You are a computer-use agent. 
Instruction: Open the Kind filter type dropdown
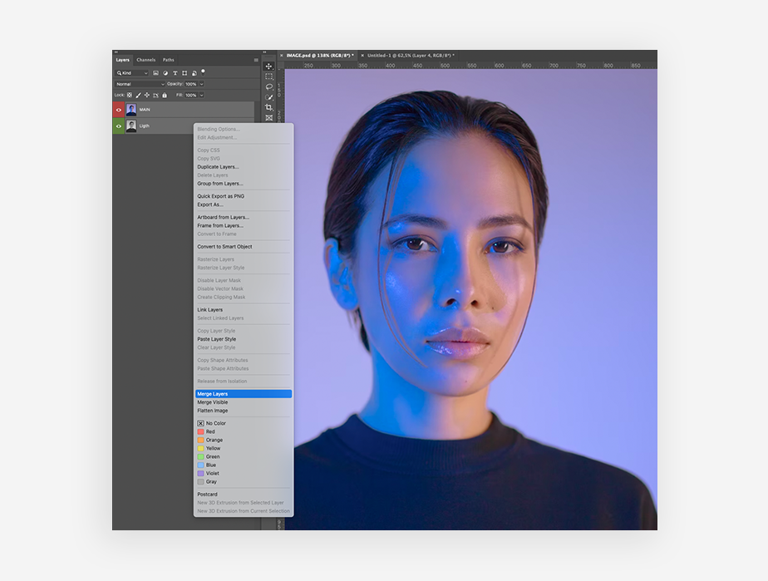(x=132, y=73)
